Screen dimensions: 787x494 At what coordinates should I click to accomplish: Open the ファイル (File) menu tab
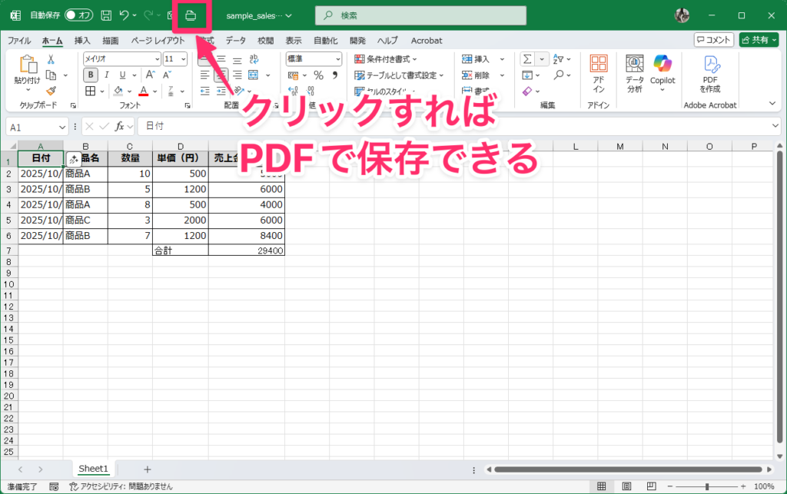[19, 40]
